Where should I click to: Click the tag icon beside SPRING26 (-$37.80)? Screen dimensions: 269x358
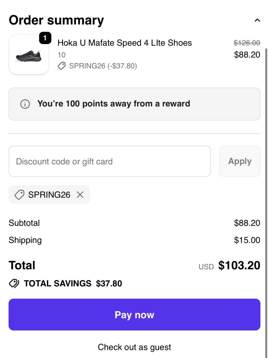coord(62,66)
